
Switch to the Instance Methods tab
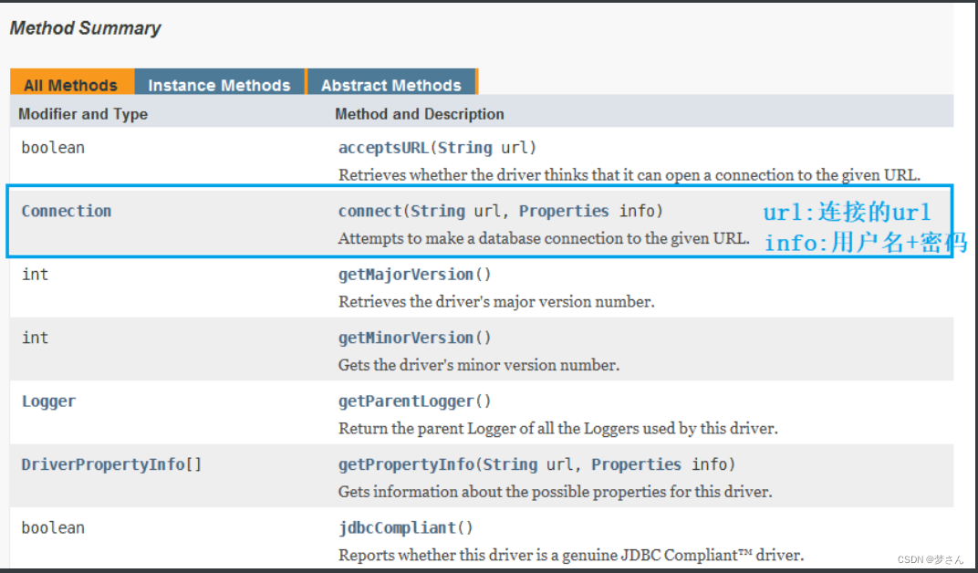point(220,84)
